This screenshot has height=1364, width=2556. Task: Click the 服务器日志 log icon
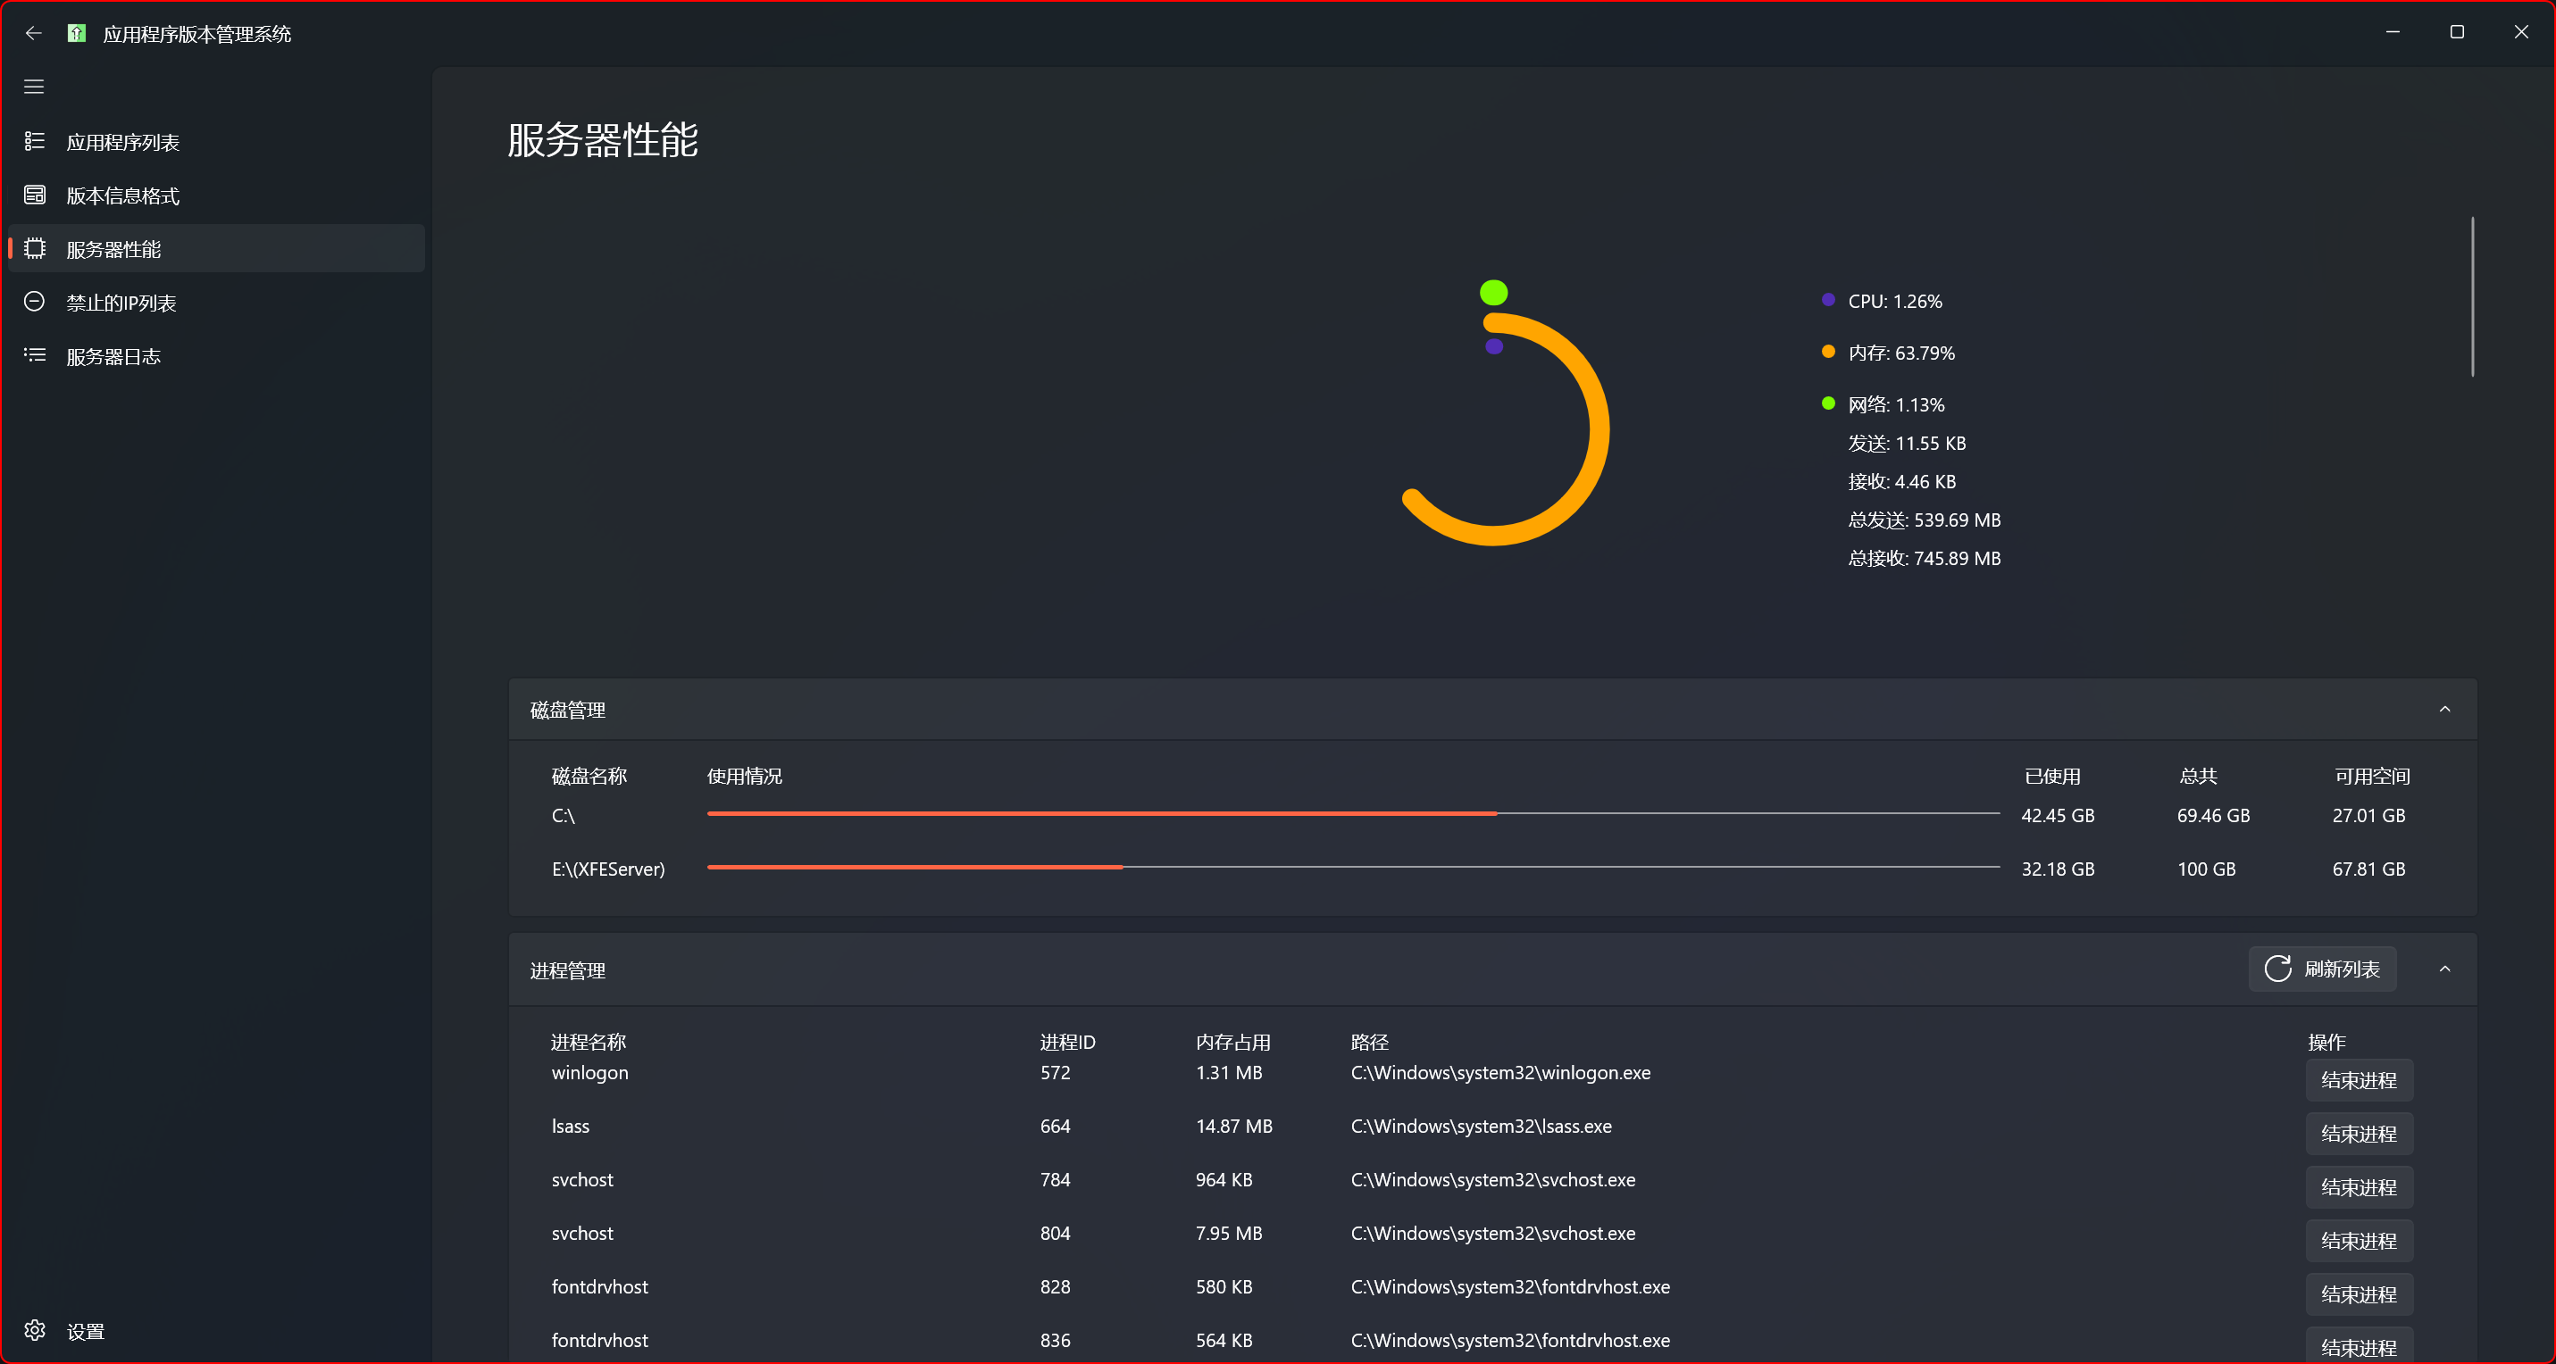tap(34, 355)
